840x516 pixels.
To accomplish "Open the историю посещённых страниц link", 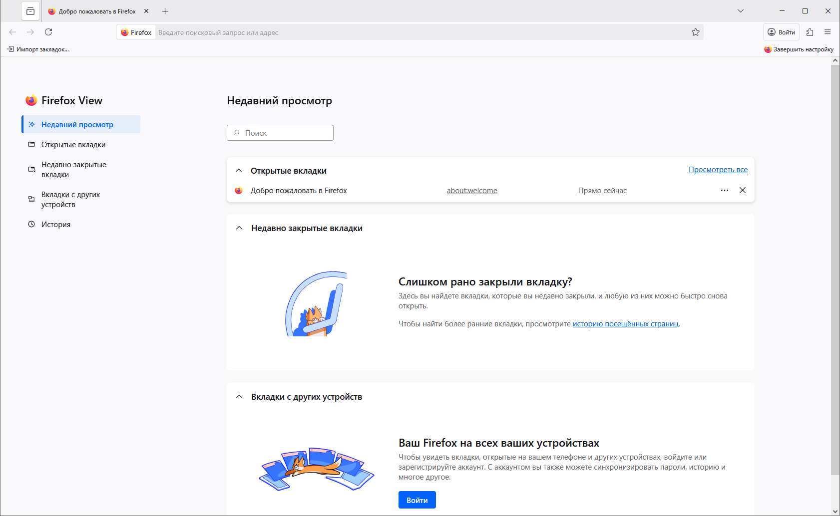I will coord(625,324).
